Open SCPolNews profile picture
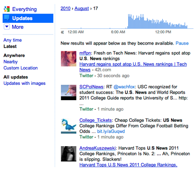The image size is (196, 175). pyautogui.click(x=69, y=92)
